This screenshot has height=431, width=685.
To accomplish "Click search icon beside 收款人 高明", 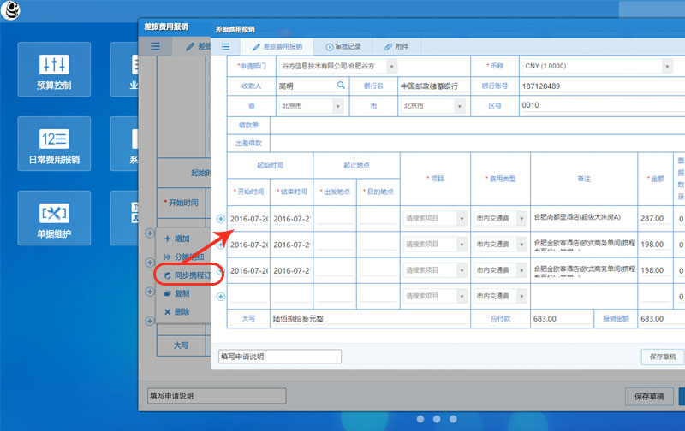I will (341, 85).
